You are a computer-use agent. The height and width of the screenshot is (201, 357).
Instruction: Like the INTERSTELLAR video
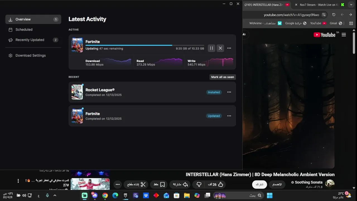[216, 185]
